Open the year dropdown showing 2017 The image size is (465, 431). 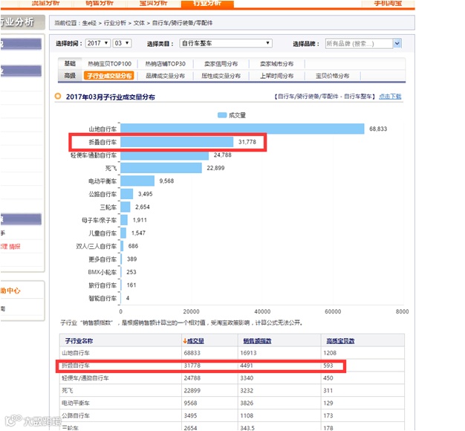97,43
